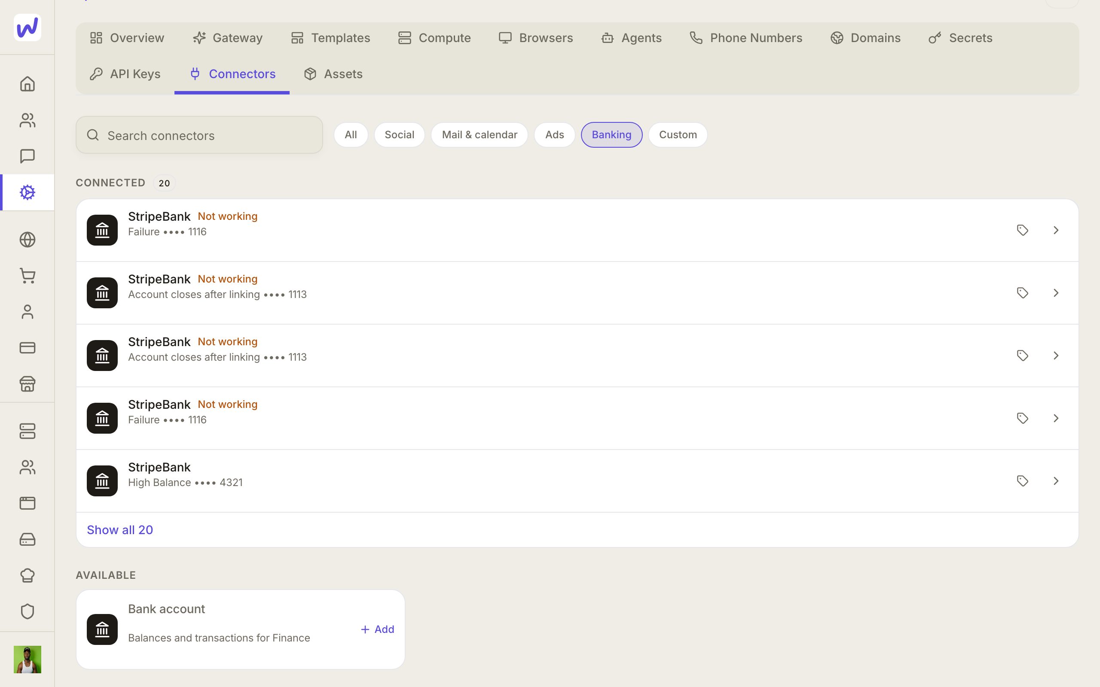The width and height of the screenshot is (1100, 687).
Task: Select the Mail & calendar filter chip
Action: (x=479, y=135)
